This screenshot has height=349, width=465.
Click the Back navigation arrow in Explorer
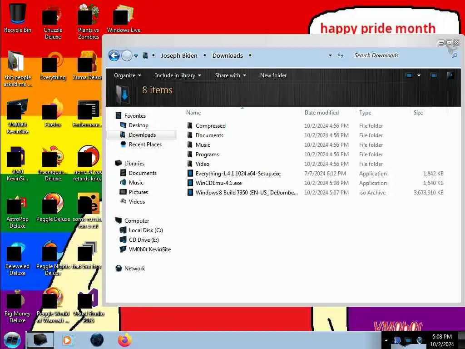(x=114, y=55)
